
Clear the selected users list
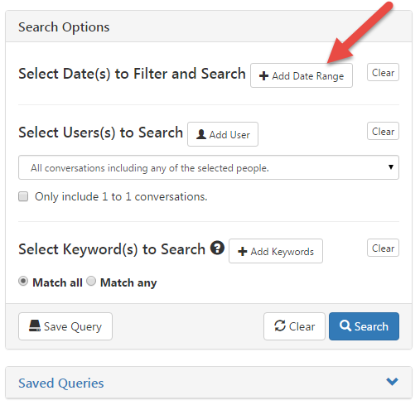(x=383, y=131)
